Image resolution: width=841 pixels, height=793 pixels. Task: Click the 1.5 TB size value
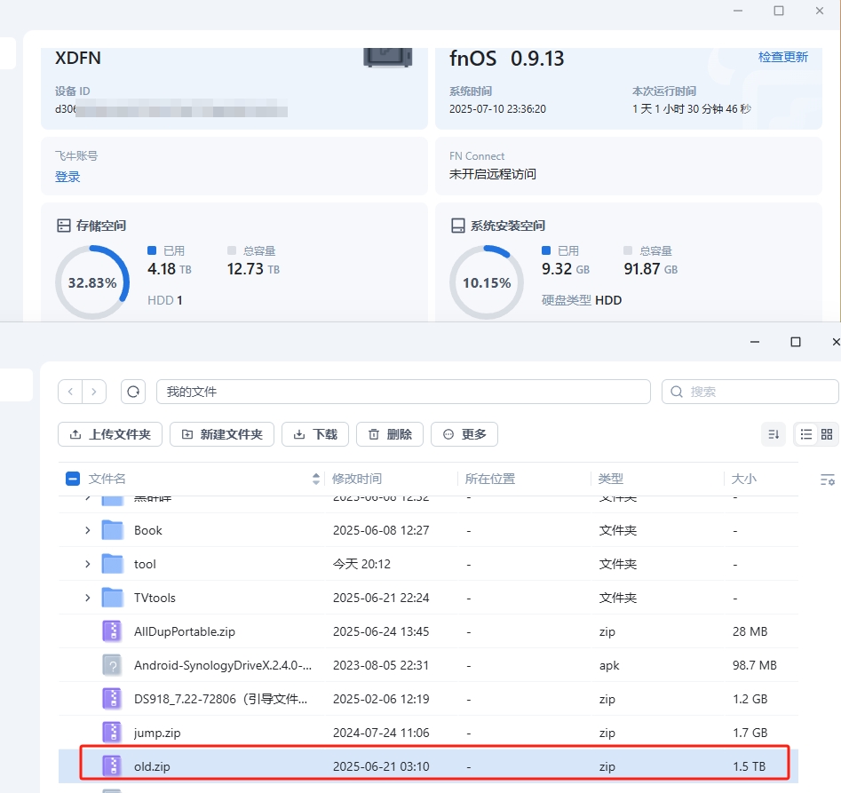click(750, 766)
